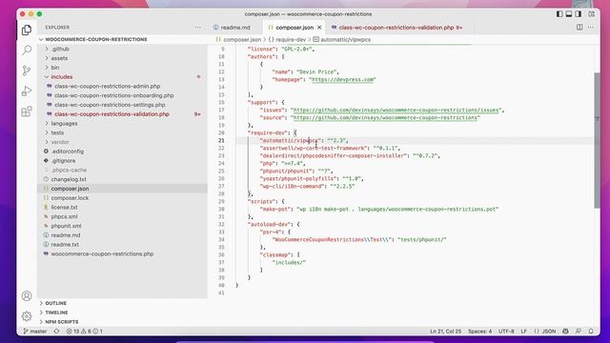Click the editor vertical scrollbar
Viewport: 610px width, 343px height.
(x=597, y=140)
